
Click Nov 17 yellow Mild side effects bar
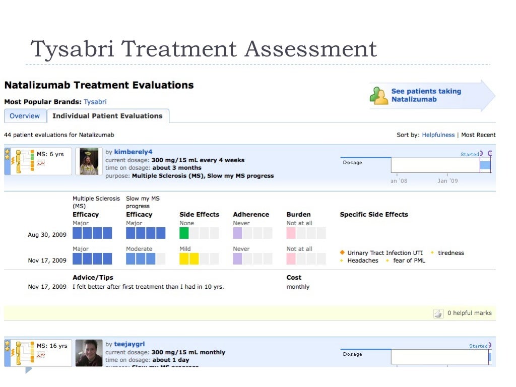[x=189, y=259]
